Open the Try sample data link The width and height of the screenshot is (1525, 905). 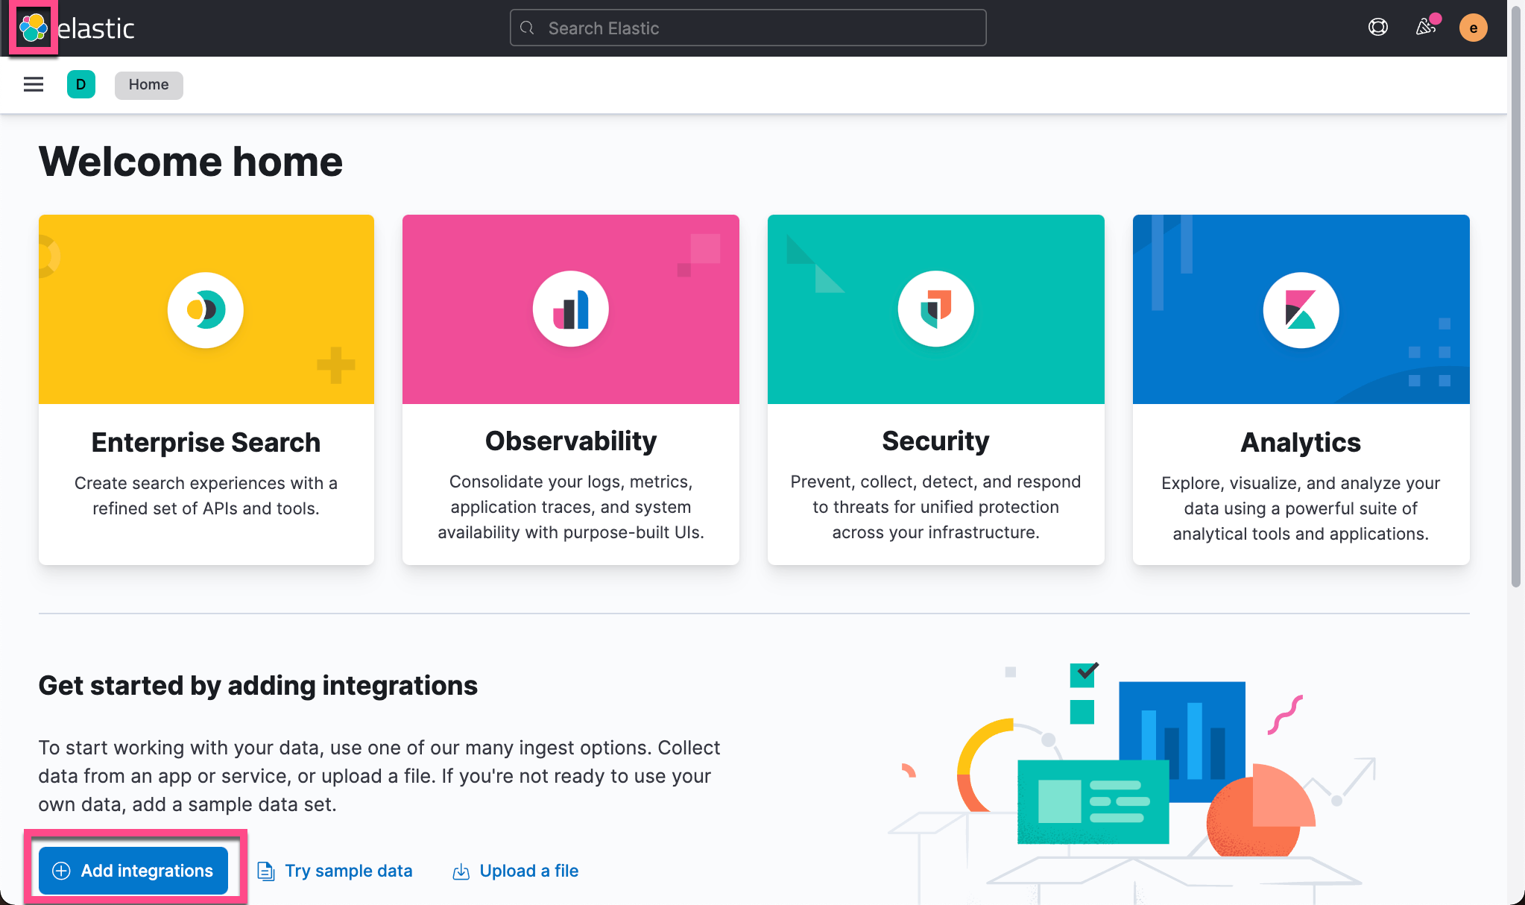pyautogui.click(x=348, y=870)
